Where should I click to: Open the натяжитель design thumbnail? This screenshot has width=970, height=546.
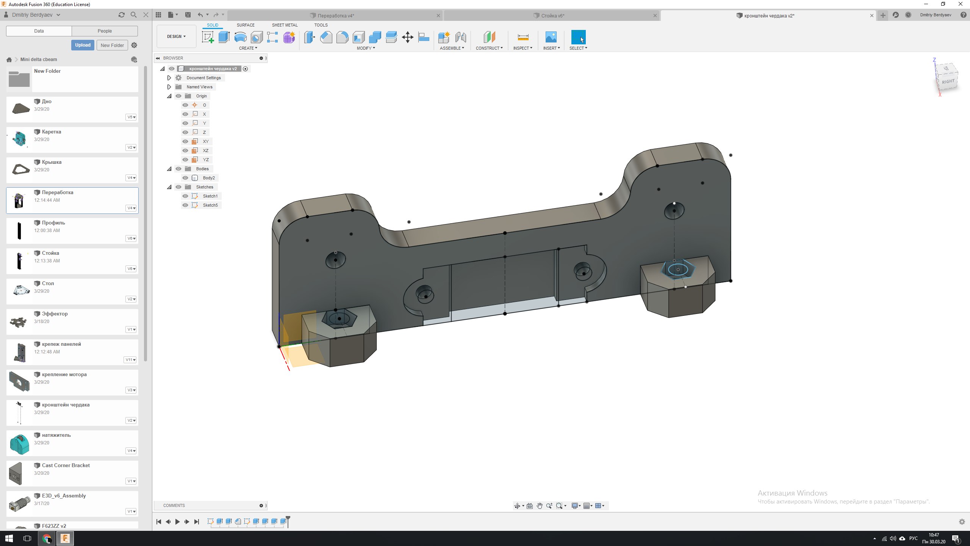19,444
